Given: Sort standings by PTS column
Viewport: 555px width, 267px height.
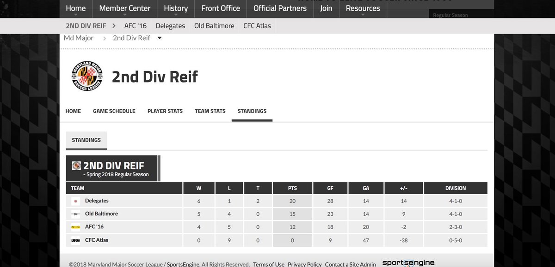Looking at the screenshot, I should click(x=292, y=188).
